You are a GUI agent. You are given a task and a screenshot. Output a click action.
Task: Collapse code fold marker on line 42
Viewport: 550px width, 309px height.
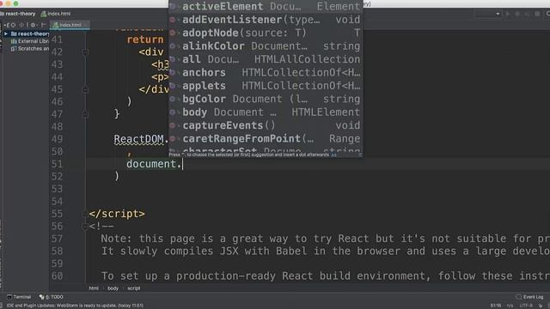(85, 52)
